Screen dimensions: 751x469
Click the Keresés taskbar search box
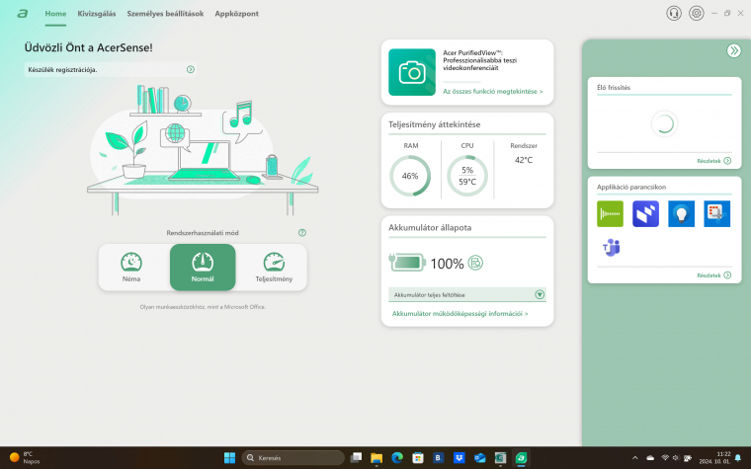pos(292,458)
